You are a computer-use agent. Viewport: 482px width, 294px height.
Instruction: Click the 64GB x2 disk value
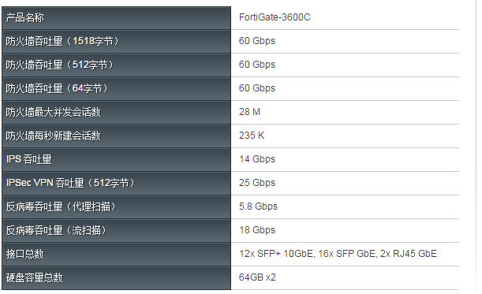tap(257, 277)
